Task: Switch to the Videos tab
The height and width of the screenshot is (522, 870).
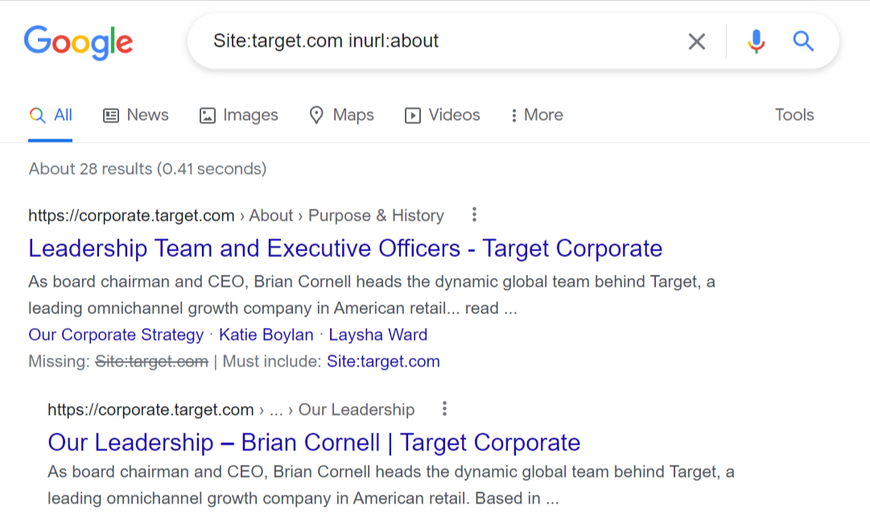Action: click(443, 115)
